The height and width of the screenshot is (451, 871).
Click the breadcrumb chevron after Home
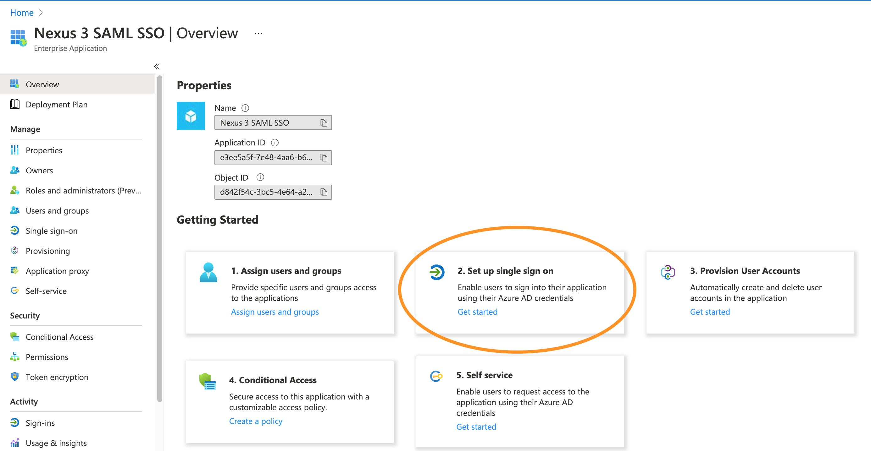[x=41, y=13]
